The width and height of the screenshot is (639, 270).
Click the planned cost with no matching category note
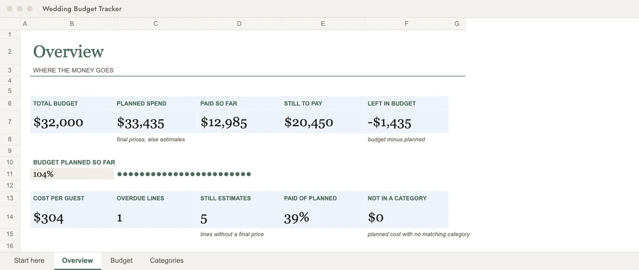419,234
